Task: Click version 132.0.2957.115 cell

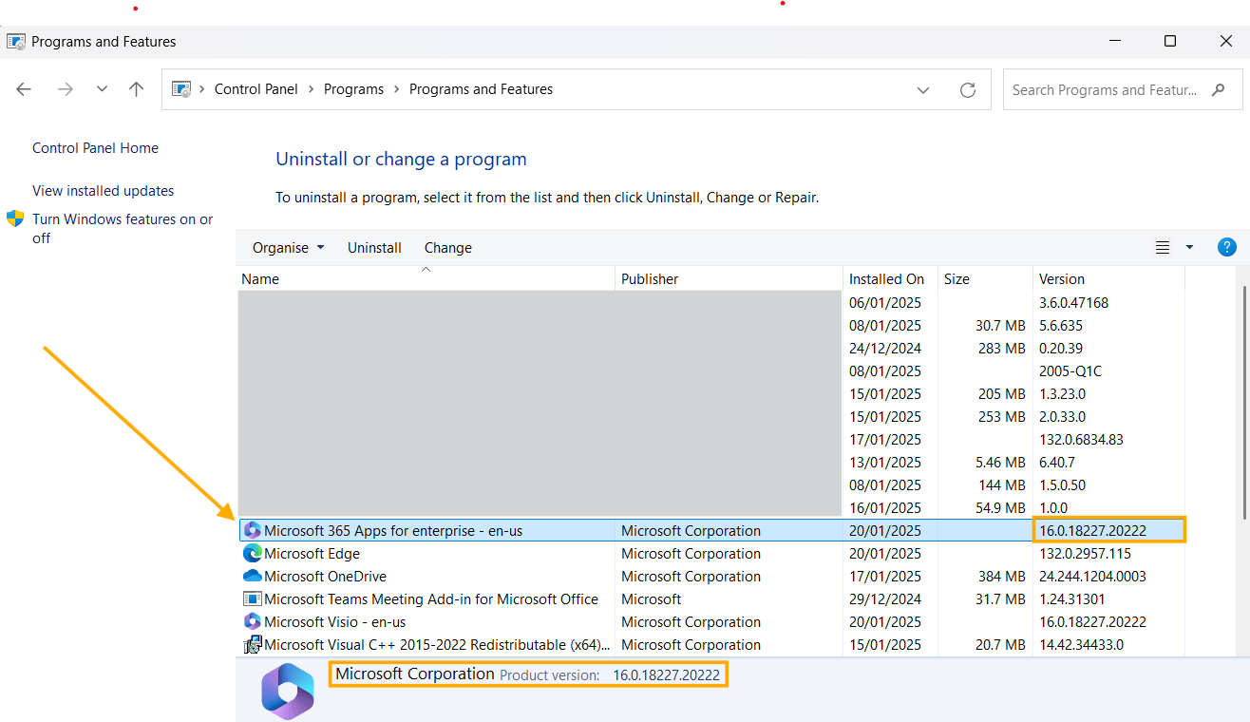Action: coord(1085,554)
